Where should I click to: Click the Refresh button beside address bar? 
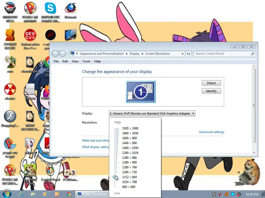click(x=188, y=54)
